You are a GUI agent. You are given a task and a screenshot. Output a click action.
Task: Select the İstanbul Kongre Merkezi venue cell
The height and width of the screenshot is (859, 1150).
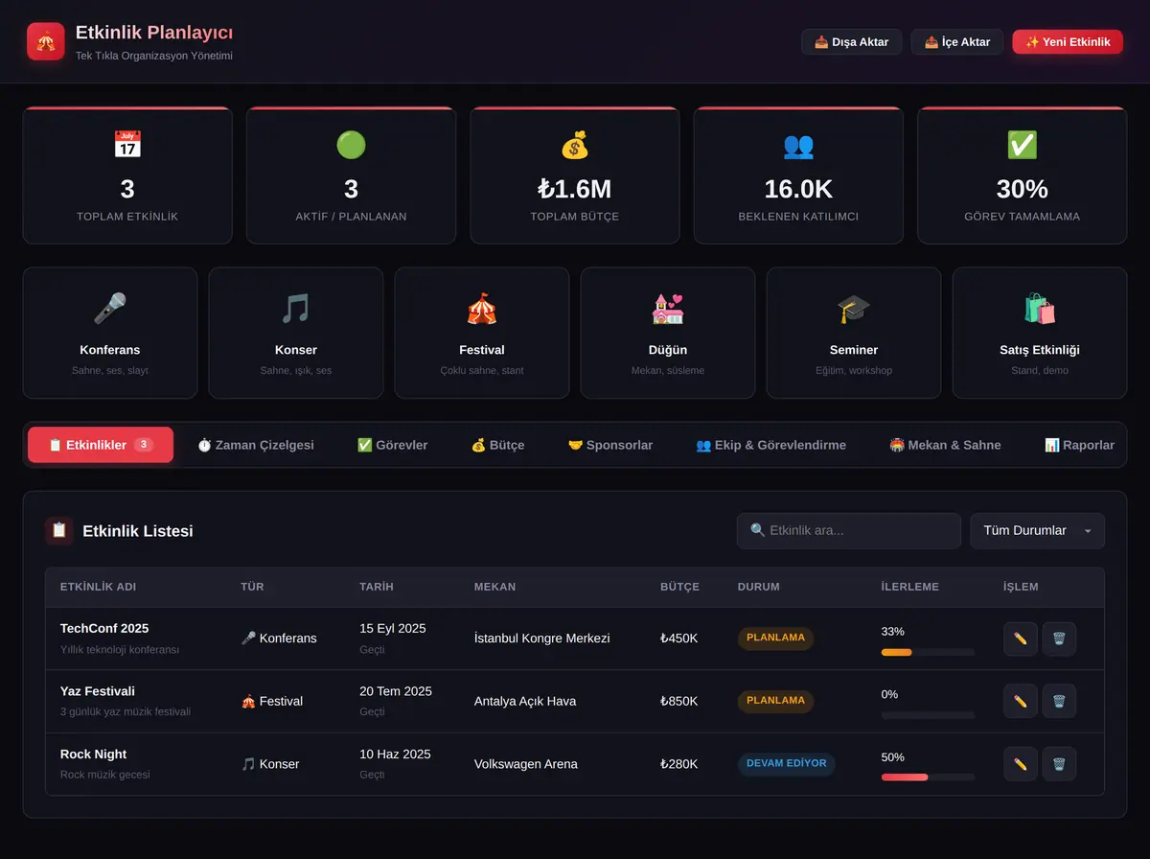click(542, 638)
